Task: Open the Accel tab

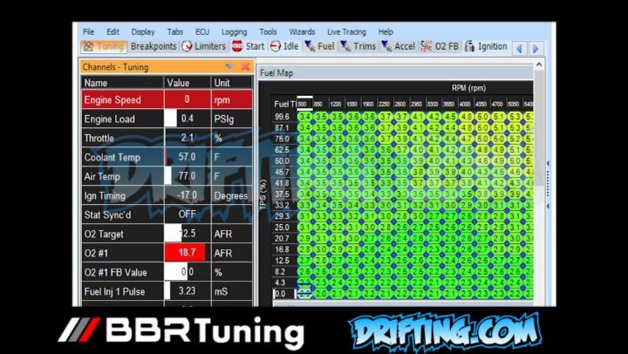Action: pyautogui.click(x=398, y=46)
